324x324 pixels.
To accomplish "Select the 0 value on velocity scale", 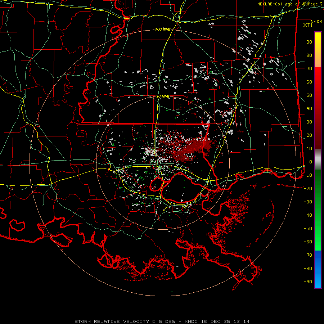I will pyautogui.click(x=311, y=162).
